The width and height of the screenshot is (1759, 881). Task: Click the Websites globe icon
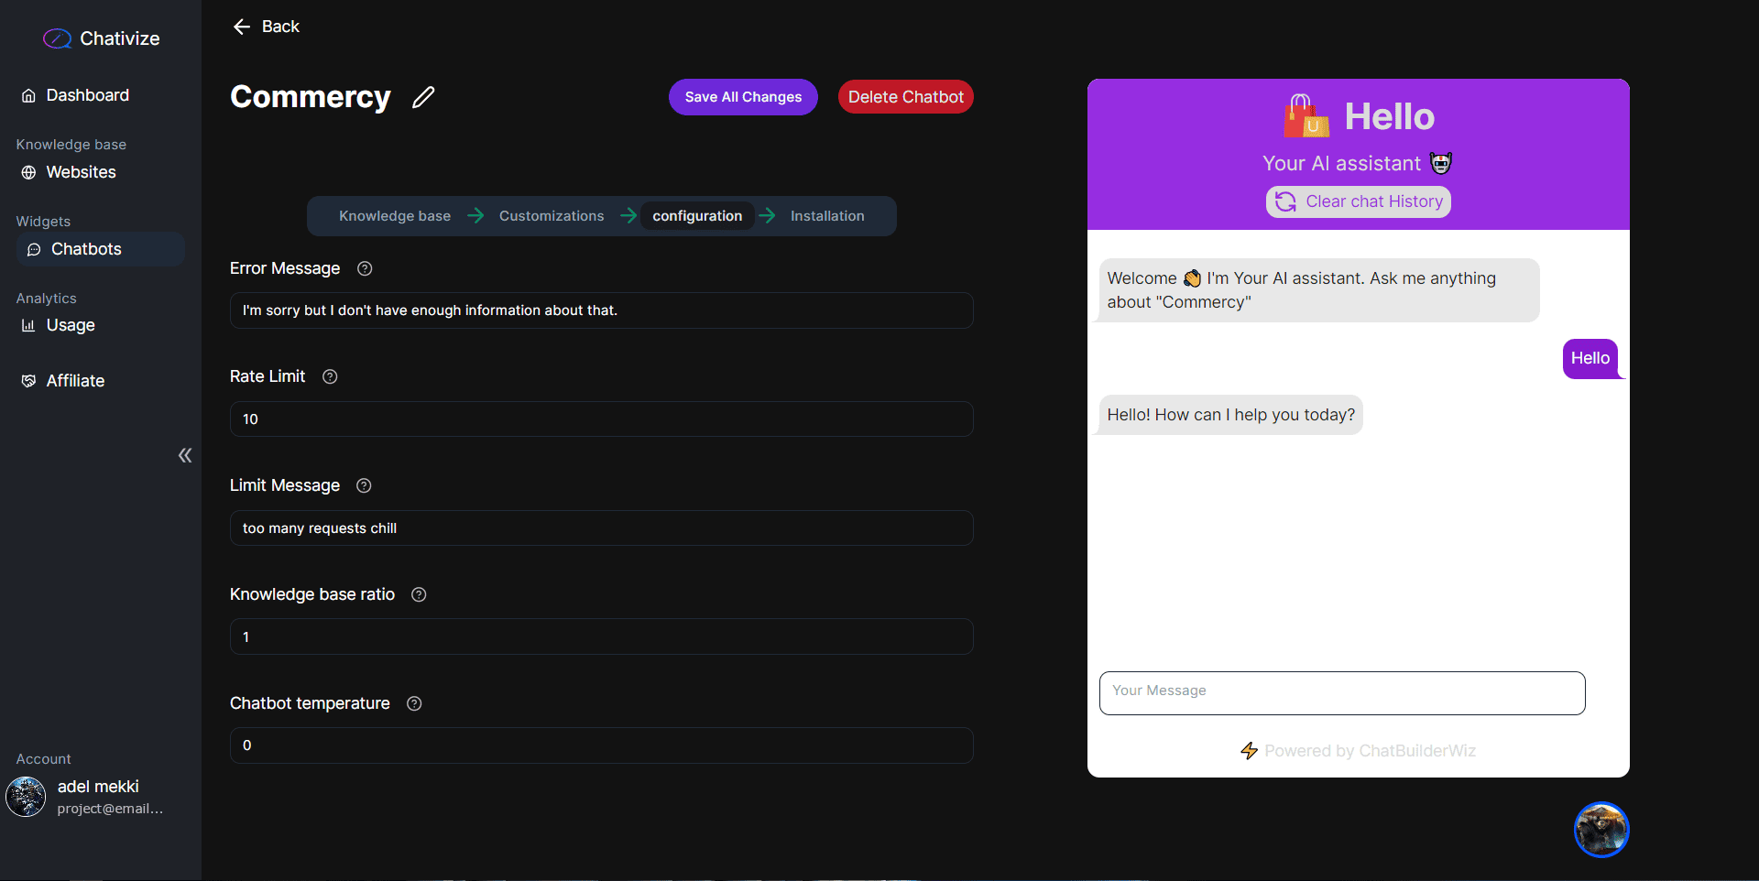(28, 172)
